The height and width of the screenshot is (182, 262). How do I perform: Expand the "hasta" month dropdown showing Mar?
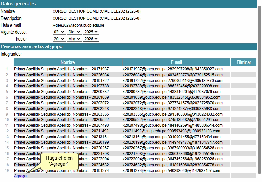74,39
